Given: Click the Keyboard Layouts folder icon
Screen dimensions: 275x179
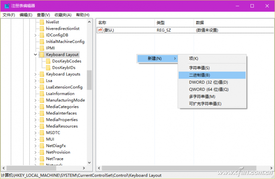Looking at the screenshot, I should coord(42,74).
